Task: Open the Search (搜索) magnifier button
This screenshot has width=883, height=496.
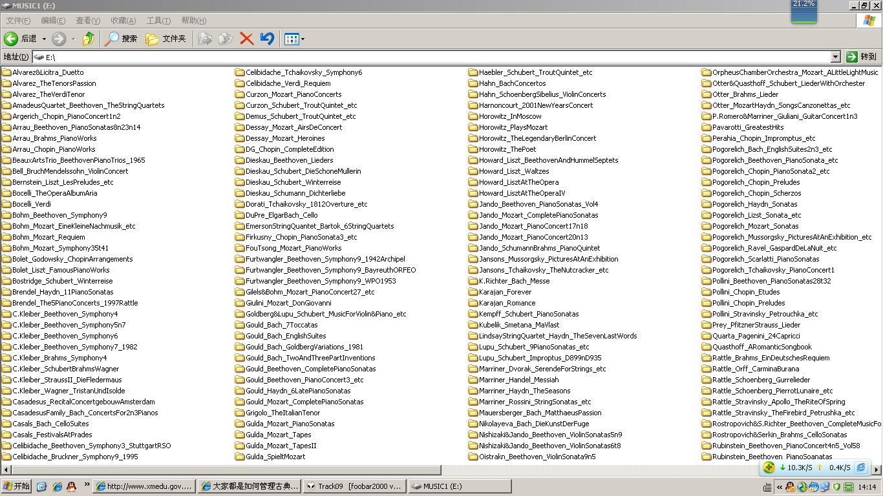Action: [x=122, y=39]
